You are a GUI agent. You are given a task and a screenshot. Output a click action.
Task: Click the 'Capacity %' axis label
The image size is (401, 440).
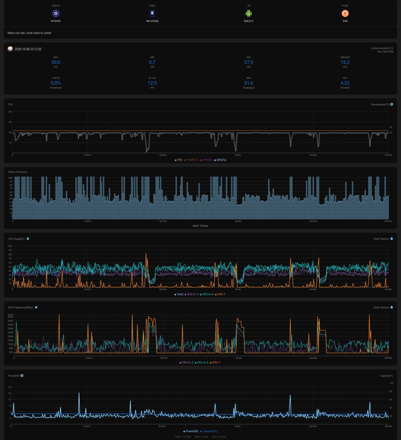point(386,376)
